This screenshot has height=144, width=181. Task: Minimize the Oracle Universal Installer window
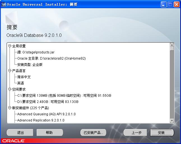[x=163, y=4]
